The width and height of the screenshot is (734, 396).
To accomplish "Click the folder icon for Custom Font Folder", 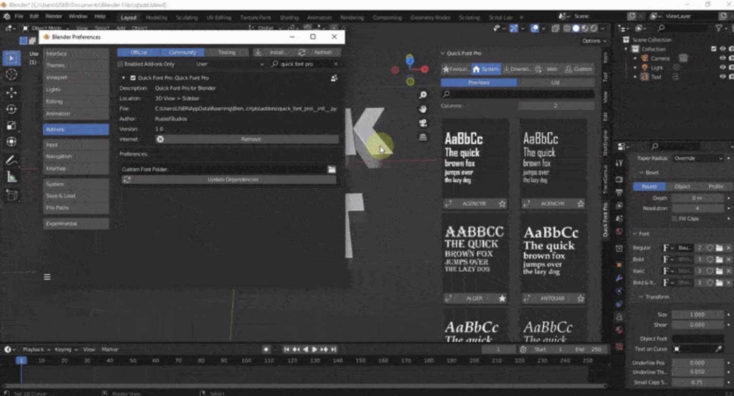I will pos(332,169).
